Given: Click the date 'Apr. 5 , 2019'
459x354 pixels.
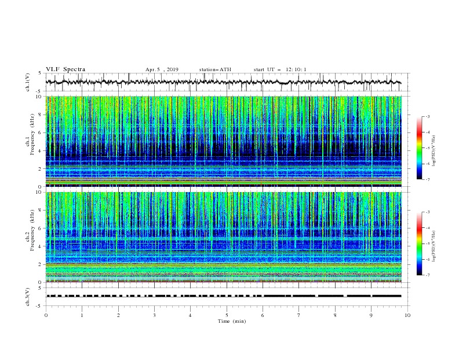Looking at the screenshot, I should point(162,69).
